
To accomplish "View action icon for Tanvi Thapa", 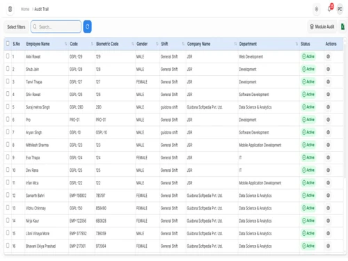I will pos(328,81).
